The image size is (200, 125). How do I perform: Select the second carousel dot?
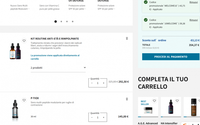(x=61, y=22)
